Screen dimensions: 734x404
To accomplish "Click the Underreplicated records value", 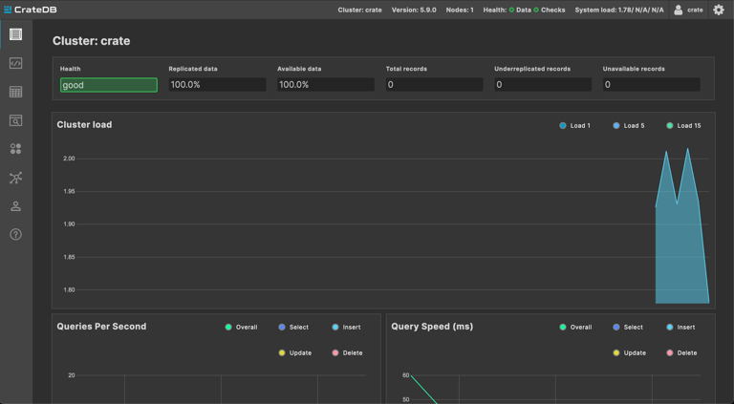I will 543,84.
